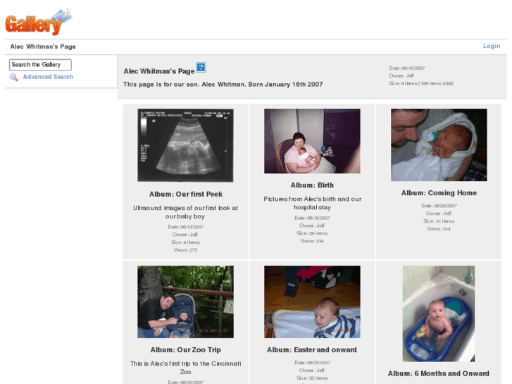Focus the Search the Gallery field
Image resolution: width=512 pixels, height=384 pixels.
pyautogui.click(x=40, y=65)
